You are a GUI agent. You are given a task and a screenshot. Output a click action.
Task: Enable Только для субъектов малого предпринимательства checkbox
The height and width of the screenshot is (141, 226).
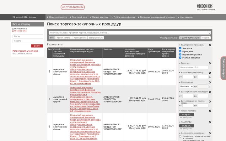(180, 136)
